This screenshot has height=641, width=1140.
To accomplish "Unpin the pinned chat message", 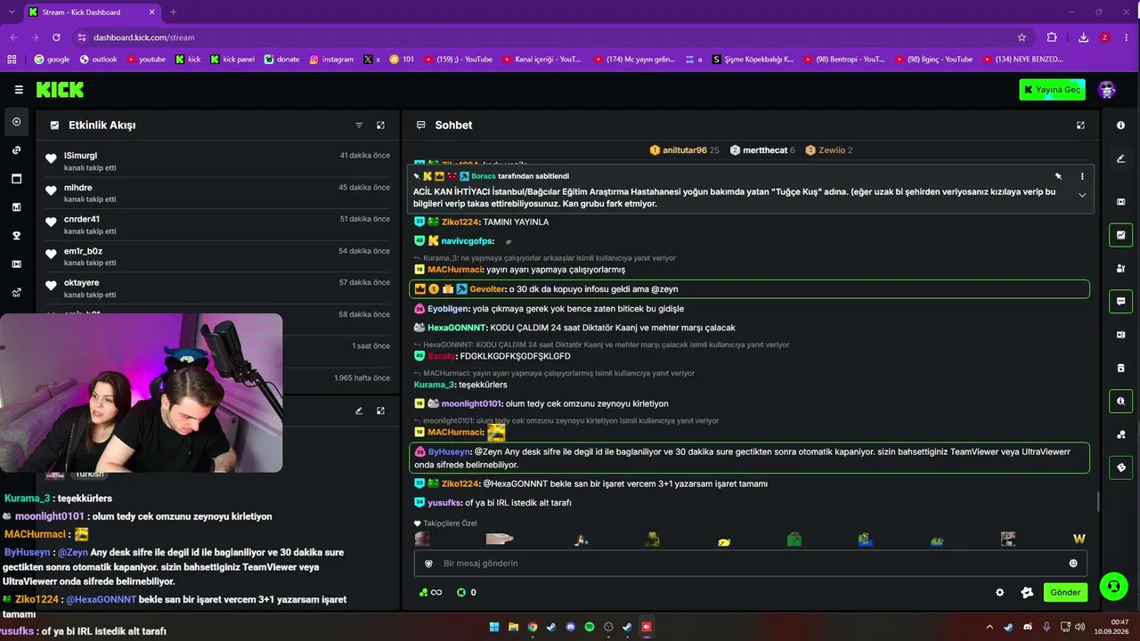I will point(1058,176).
